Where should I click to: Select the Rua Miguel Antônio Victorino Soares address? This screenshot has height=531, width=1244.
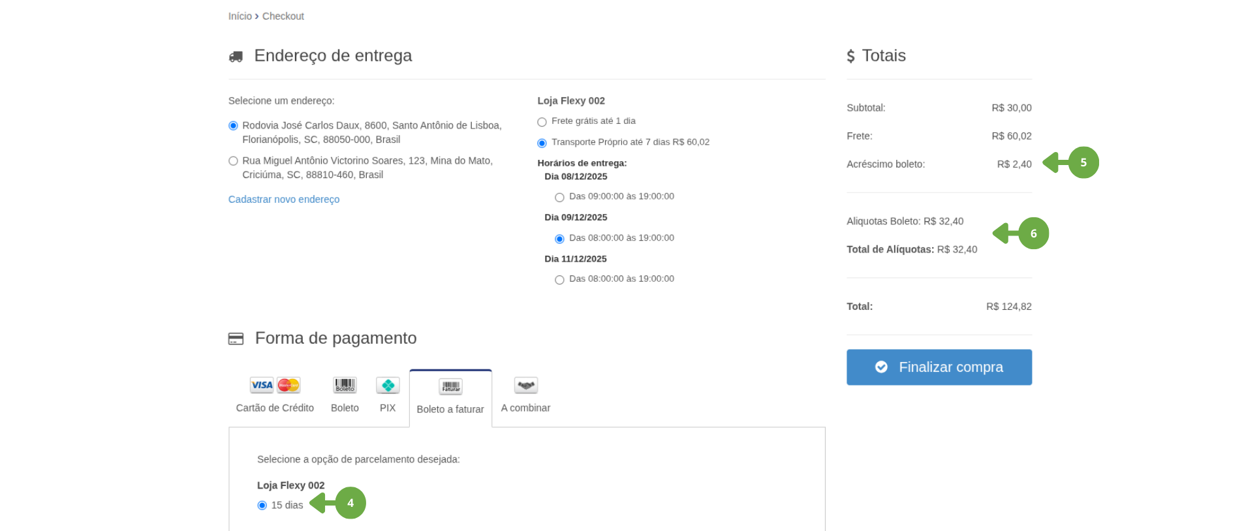(x=233, y=161)
